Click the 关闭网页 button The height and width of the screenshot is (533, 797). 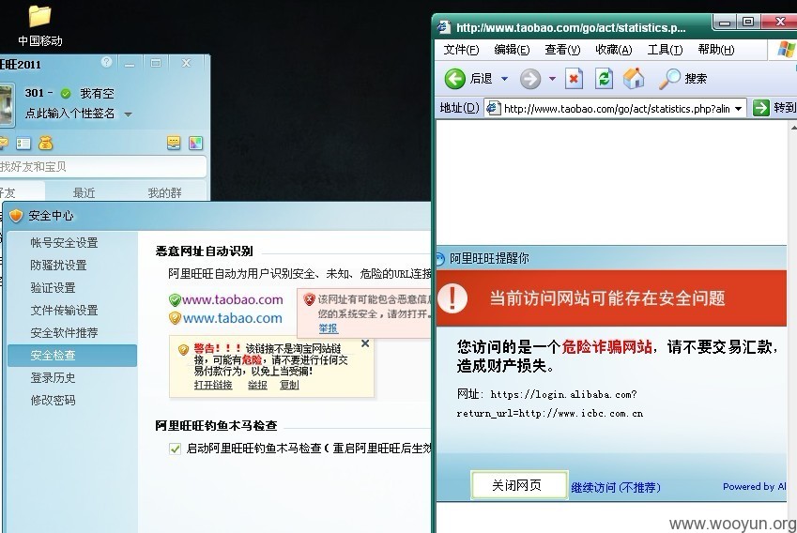(519, 485)
